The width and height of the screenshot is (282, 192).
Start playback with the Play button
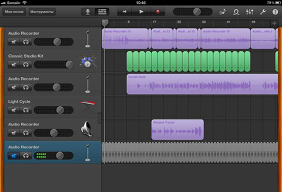tap(141, 12)
